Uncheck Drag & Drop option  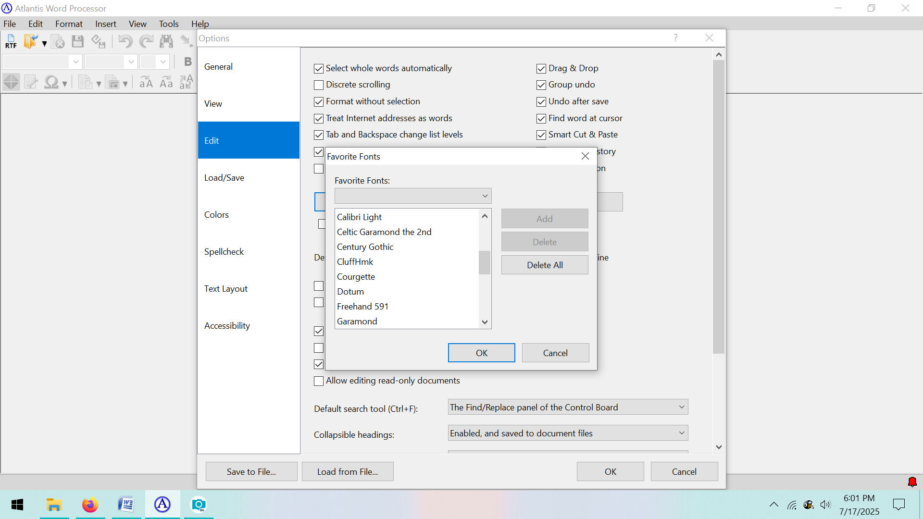(x=541, y=69)
